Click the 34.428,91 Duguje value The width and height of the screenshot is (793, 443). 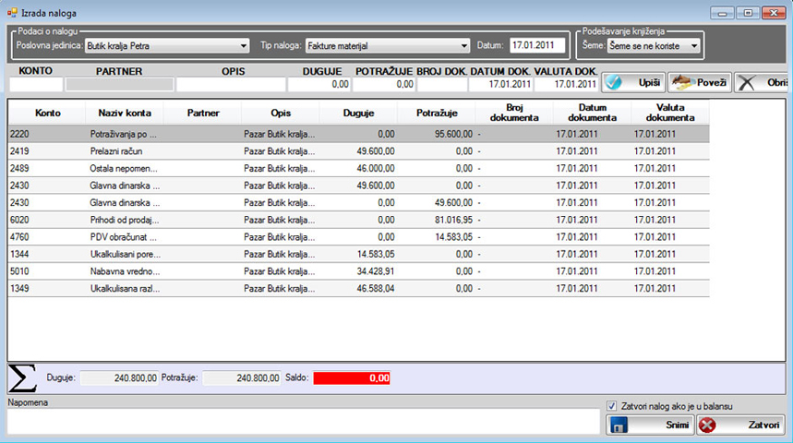[x=376, y=271]
